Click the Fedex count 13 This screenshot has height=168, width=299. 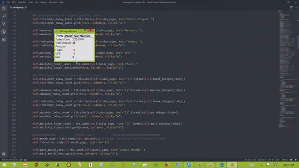[74, 50]
